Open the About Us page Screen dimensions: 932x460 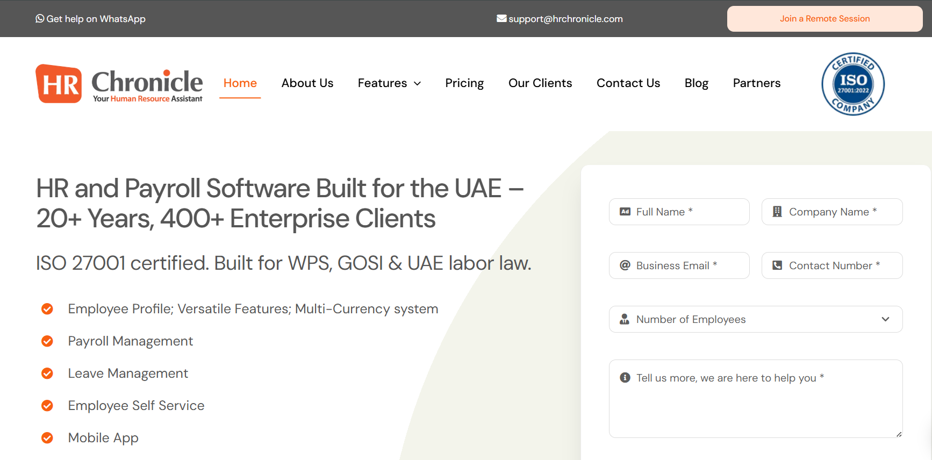307,83
